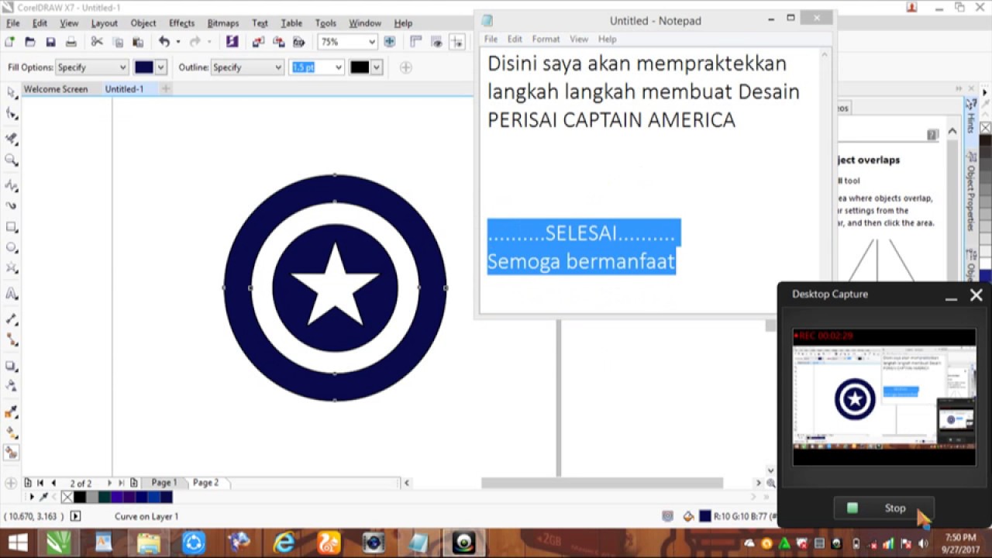Select the Artistic Media tool
Image resolution: width=992 pixels, height=558 pixels.
click(12, 206)
